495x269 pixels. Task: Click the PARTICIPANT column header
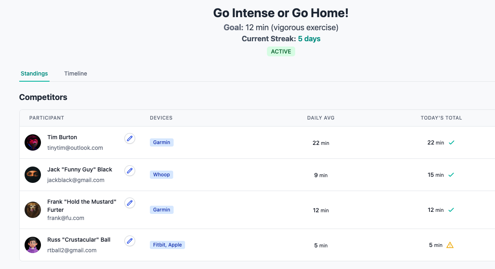point(47,118)
